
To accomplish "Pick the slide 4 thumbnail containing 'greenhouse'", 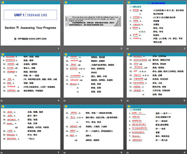I will tap(30, 75).
